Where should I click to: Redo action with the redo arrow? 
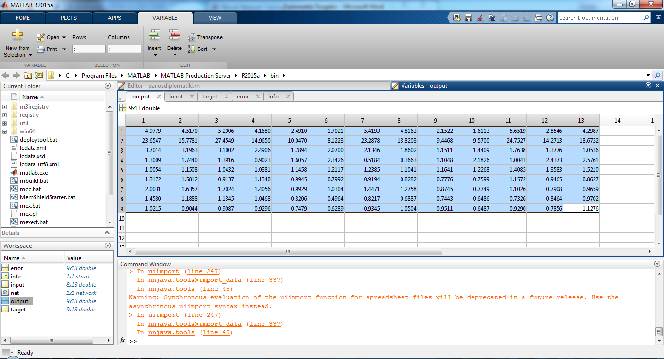527,18
